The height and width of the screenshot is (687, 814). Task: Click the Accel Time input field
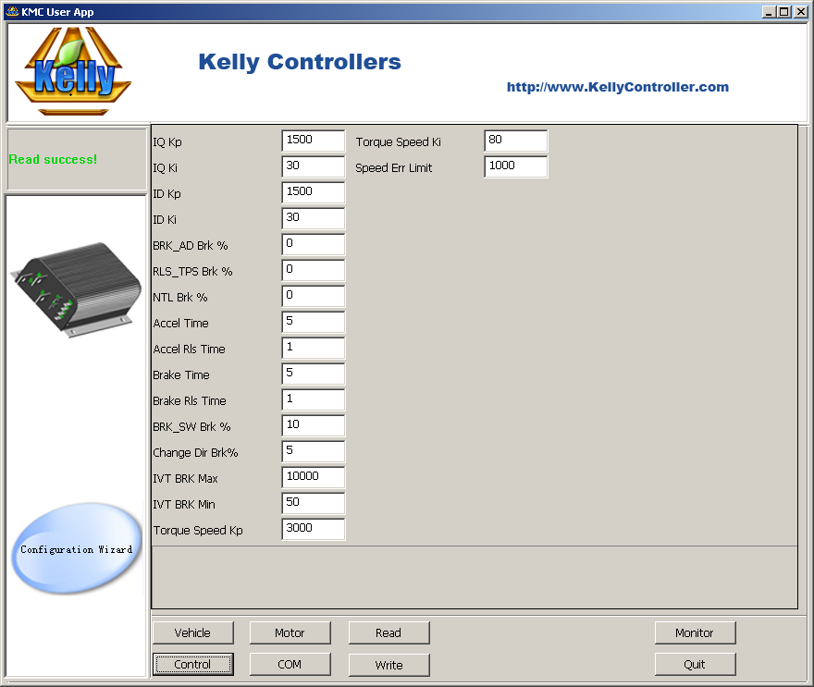pos(313,322)
